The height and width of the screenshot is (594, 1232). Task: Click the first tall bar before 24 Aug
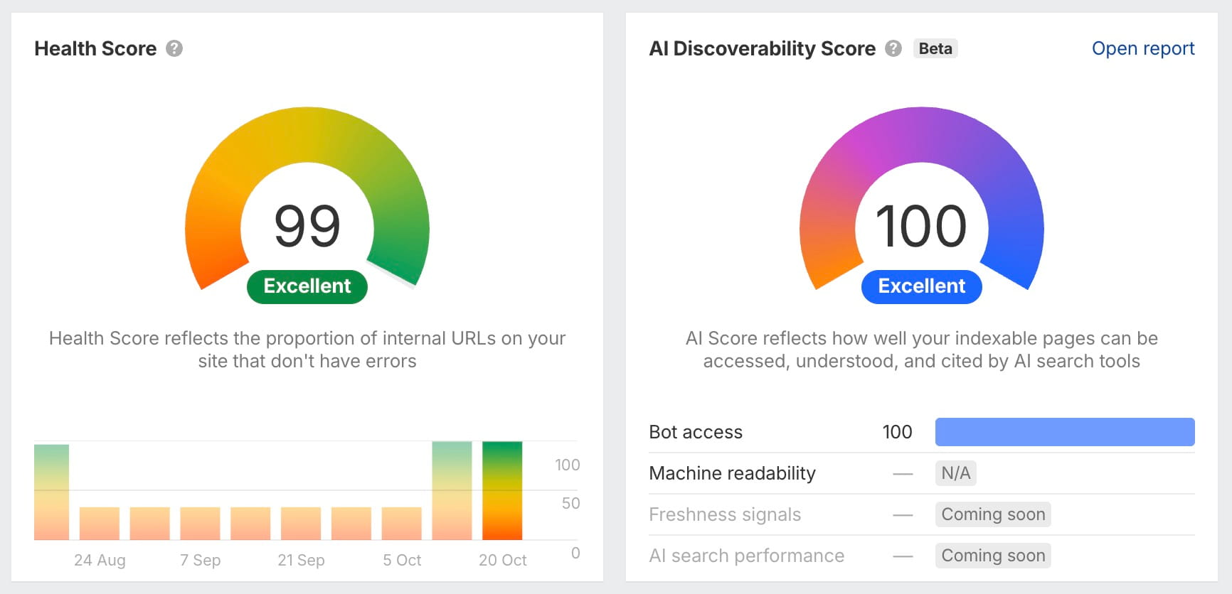tap(51, 492)
